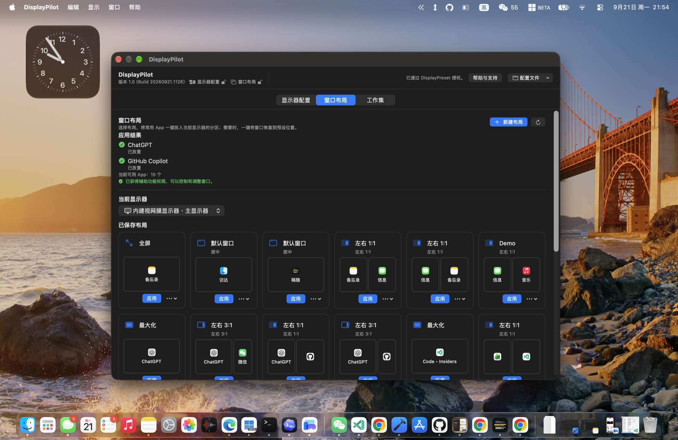Open the 窗口 menu in menu bar
678x440 pixels.
click(114, 7)
